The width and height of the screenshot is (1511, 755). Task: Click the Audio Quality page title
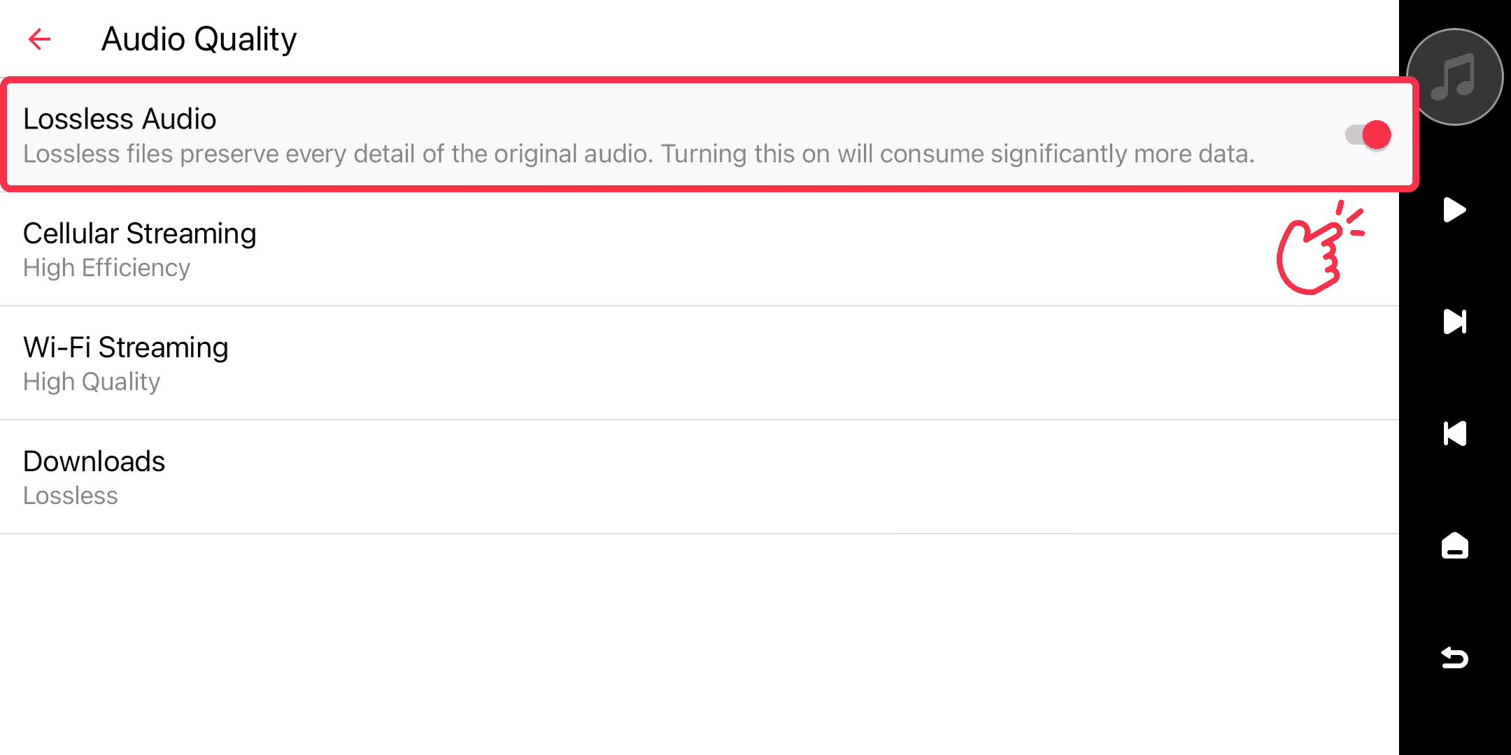coord(199,39)
